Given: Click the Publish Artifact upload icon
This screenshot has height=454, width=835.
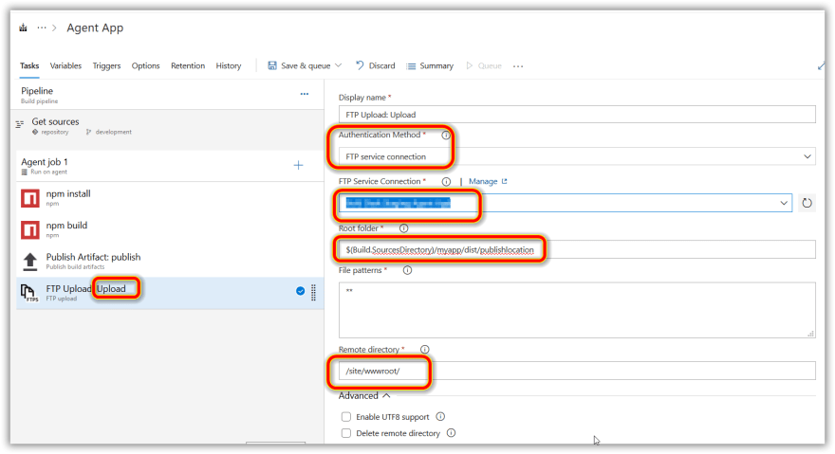Looking at the screenshot, I should pyautogui.click(x=29, y=262).
